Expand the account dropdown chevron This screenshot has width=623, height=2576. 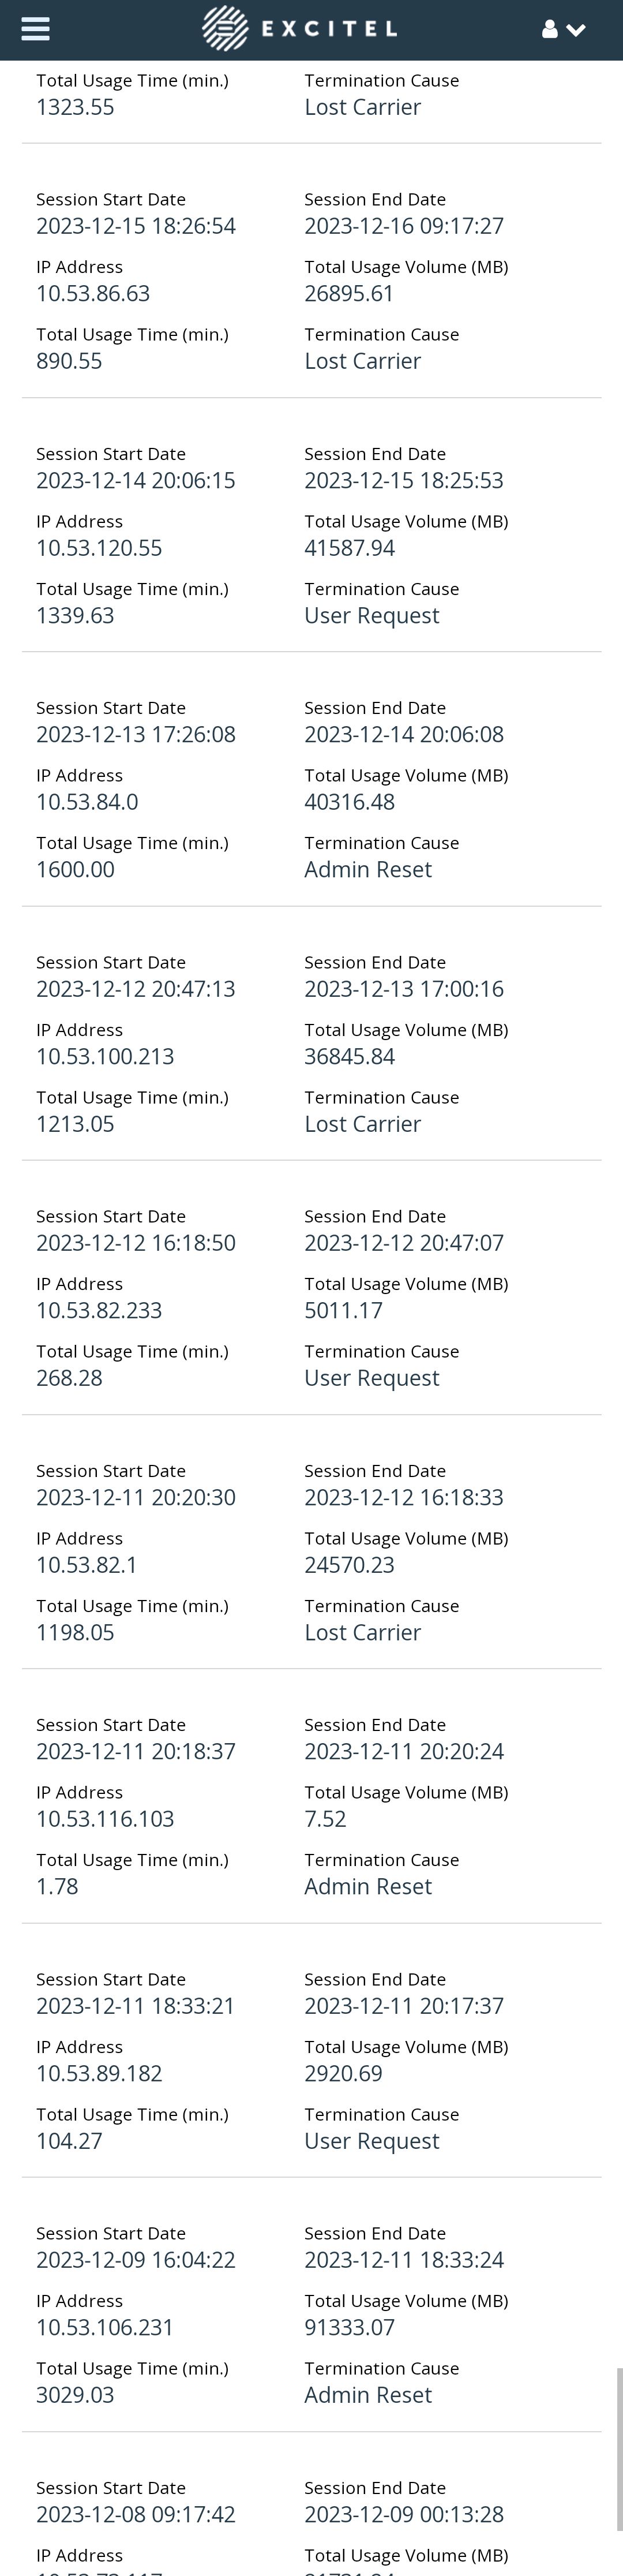[x=576, y=30]
